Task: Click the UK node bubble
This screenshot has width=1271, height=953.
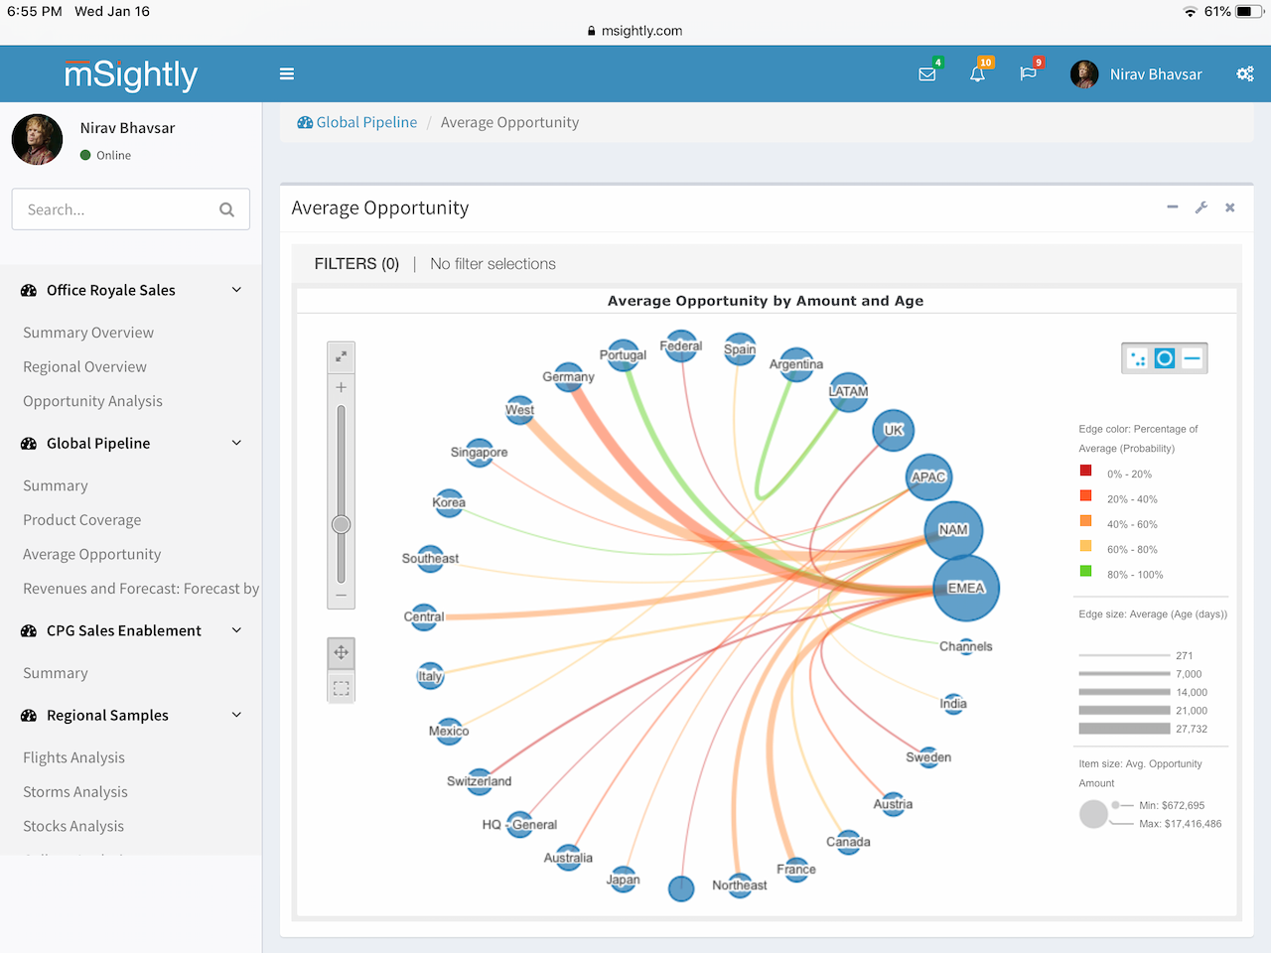Action: coord(894,430)
